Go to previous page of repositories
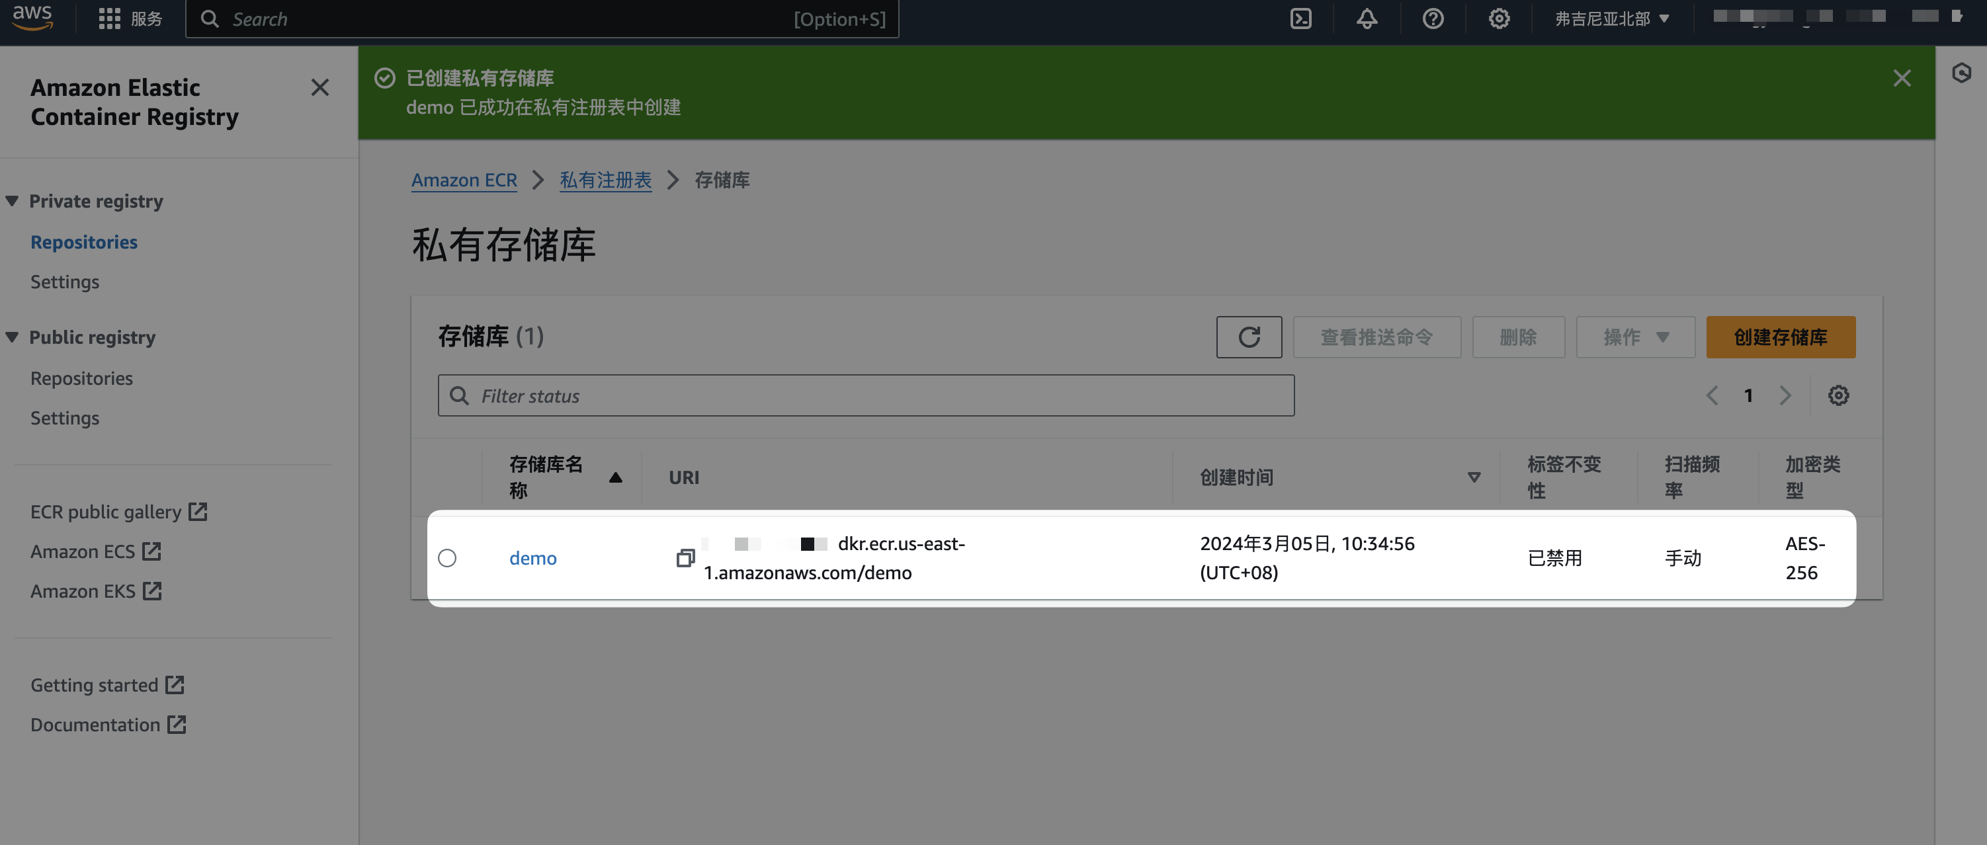The width and height of the screenshot is (1987, 845). [x=1712, y=395]
